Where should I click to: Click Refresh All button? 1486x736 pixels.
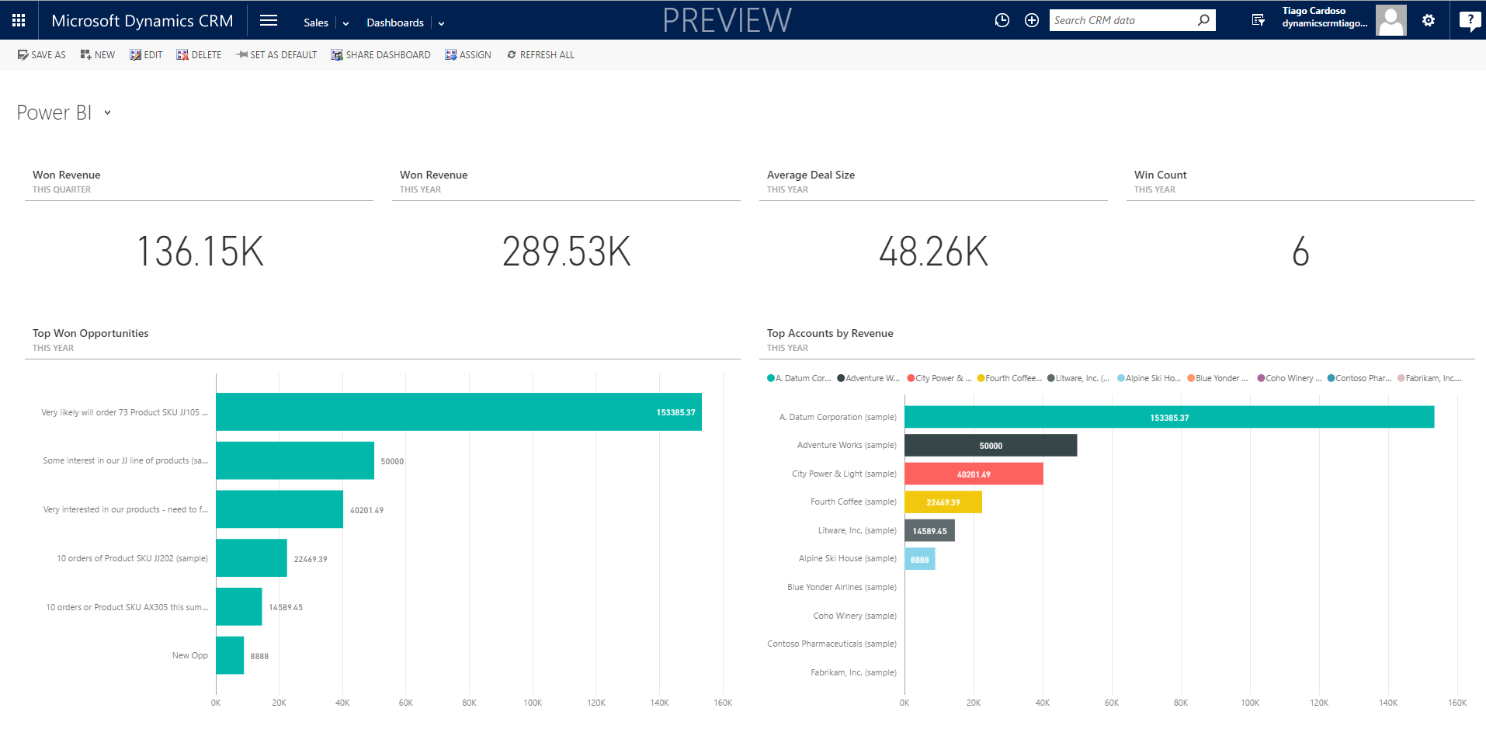[x=540, y=55]
